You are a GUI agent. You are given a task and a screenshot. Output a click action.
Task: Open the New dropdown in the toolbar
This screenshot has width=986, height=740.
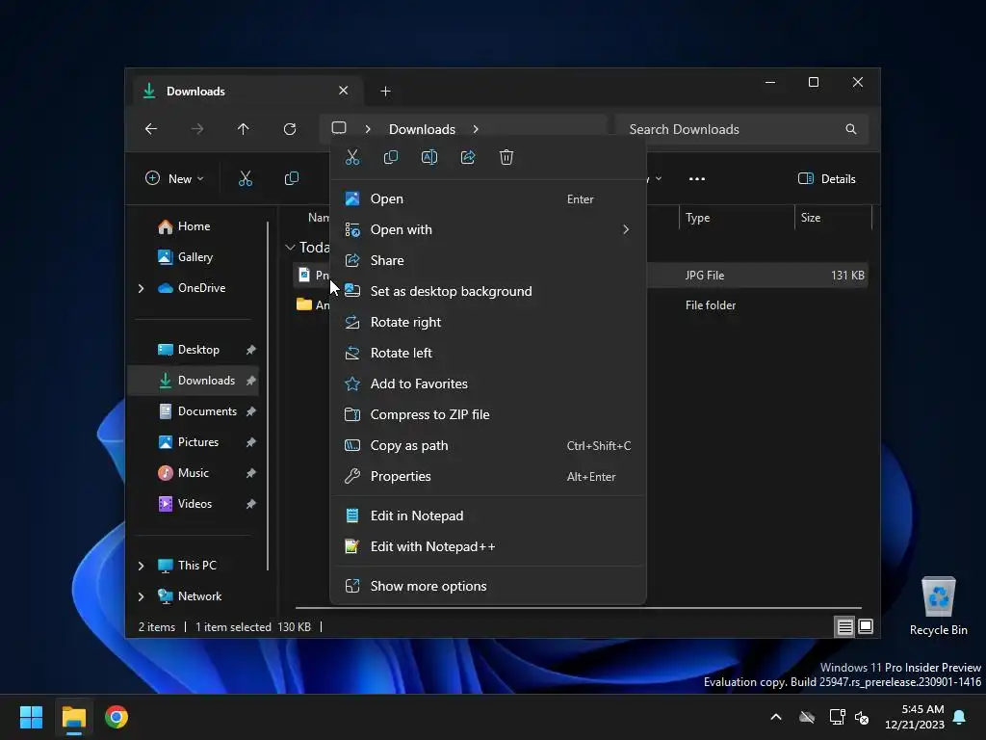[x=175, y=178]
